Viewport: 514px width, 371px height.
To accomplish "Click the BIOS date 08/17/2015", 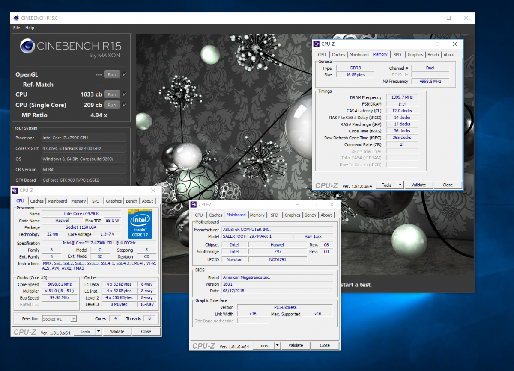I will 277,291.
